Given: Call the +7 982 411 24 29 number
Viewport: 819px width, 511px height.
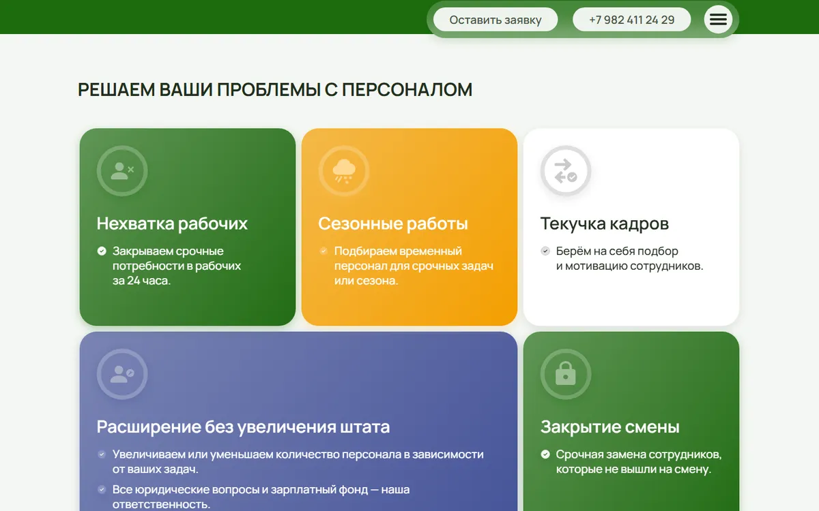Looking at the screenshot, I should 631,20.
